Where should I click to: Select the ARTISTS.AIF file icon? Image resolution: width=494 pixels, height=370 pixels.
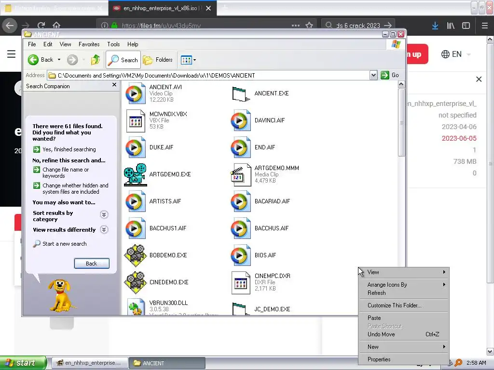coord(136,202)
